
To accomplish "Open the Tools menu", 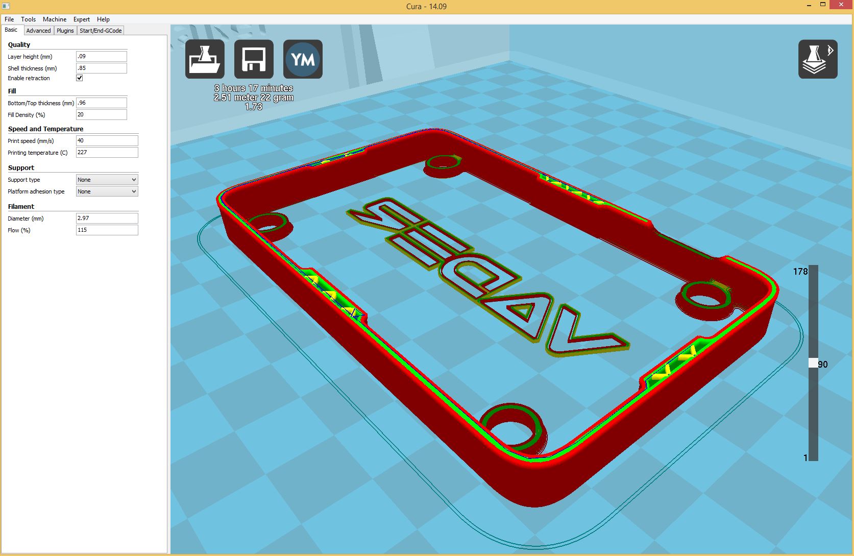I will pyautogui.click(x=29, y=19).
